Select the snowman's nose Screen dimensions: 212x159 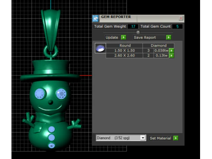(x=50, y=102)
